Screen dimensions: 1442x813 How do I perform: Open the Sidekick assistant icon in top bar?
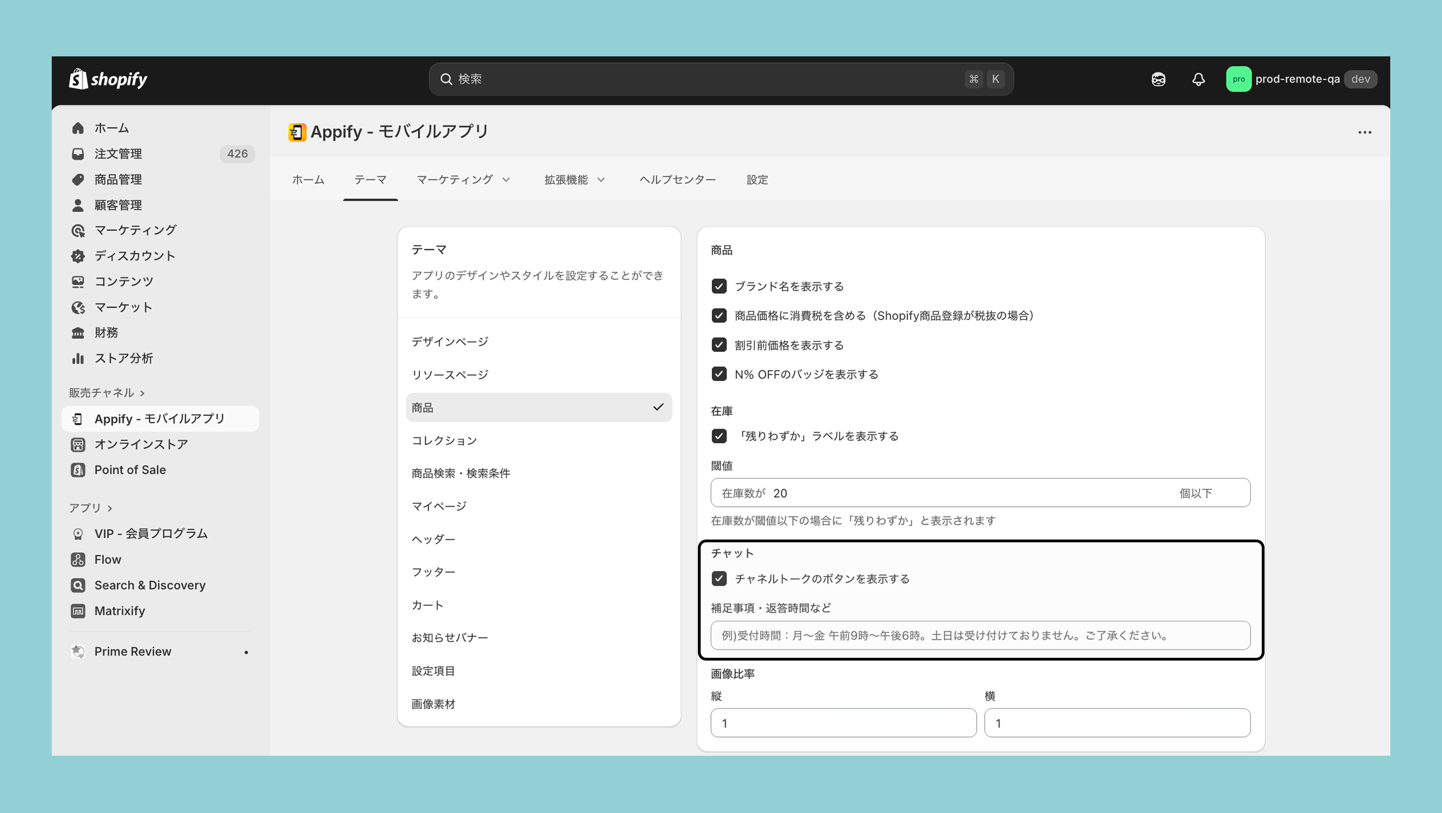coord(1158,79)
